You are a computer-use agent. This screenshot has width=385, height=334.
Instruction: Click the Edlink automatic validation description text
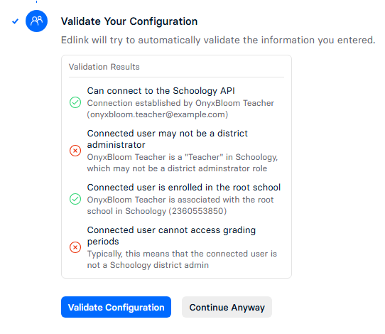coord(218,40)
